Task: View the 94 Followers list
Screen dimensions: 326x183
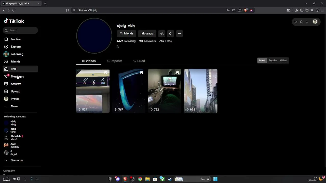Action: (147, 41)
